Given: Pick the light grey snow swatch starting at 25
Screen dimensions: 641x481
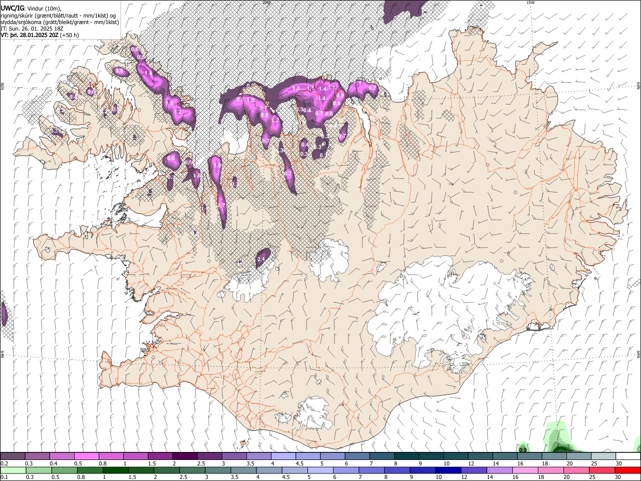Looking at the screenshot, I should point(603,456).
